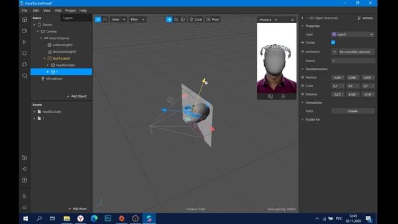Screen dimensions: 398x224
Task: Open the layer0 Layer dropdown
Action: point(353,34)
